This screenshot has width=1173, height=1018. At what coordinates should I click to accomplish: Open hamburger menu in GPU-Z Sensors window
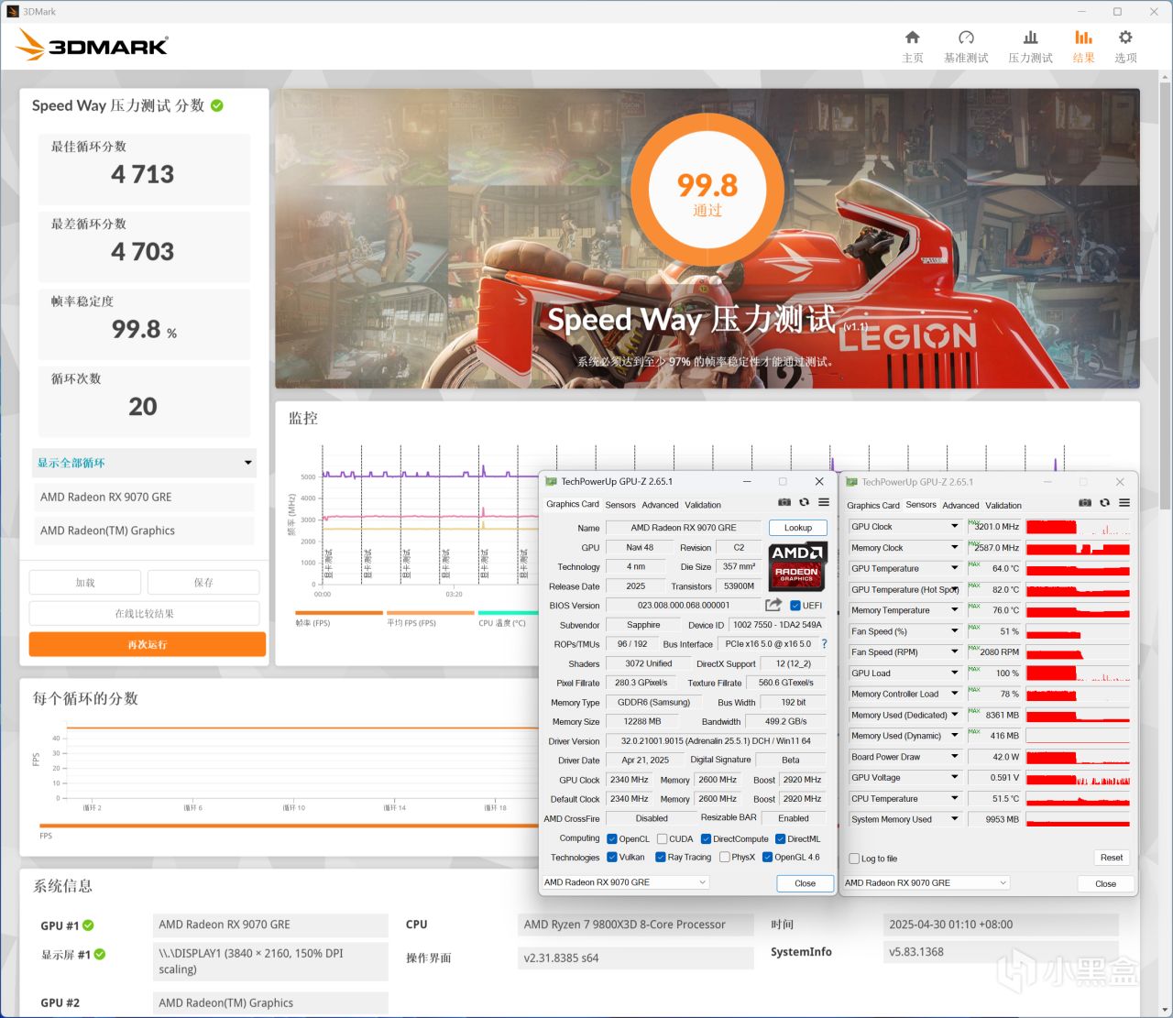coord(1124,503)
